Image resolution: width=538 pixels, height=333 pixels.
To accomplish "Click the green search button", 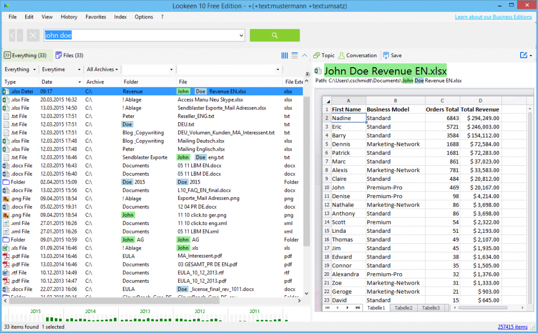I will coord(274,35).
